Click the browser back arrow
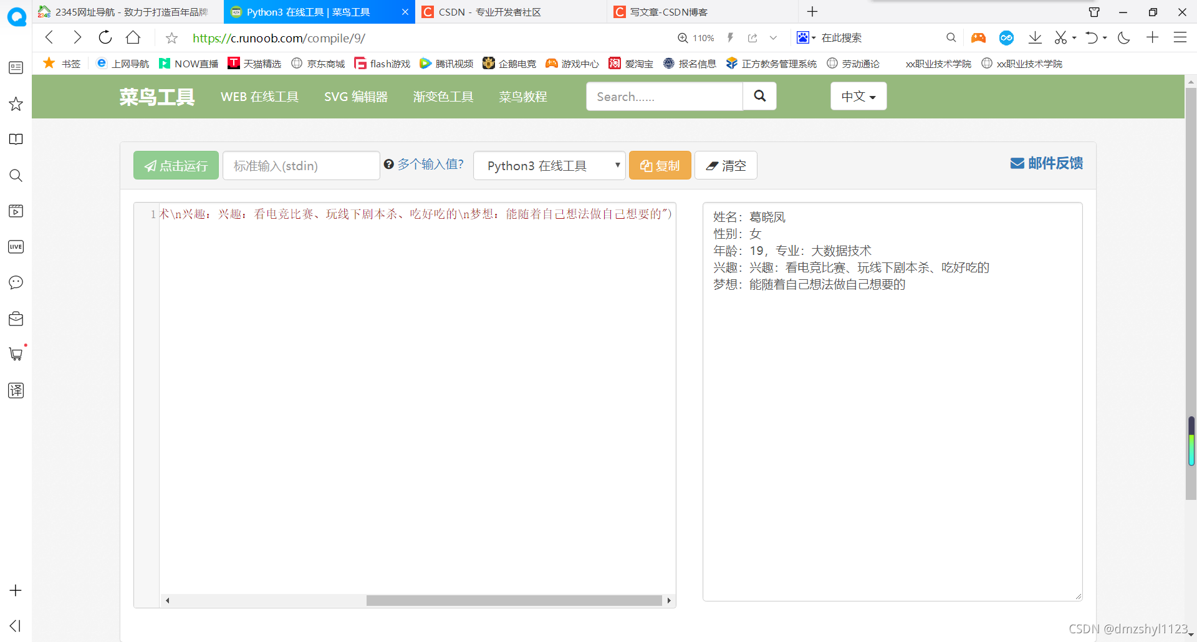The image size is (1197, 642). pyautogui.click(x=50, y=37)
